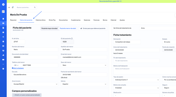Click the plus add-new icon

(9, 8)
